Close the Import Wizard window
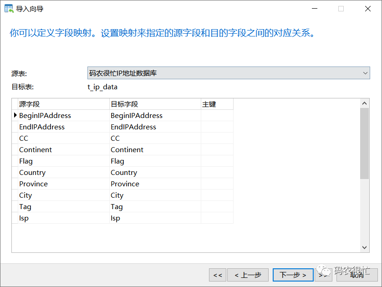382x287 pixels. click(x=367, y=9)
